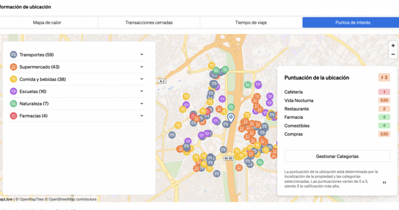Expand the Farmacias (4) chevron
The height and width of the screenshot is (210, 399).
click(142, 116)
